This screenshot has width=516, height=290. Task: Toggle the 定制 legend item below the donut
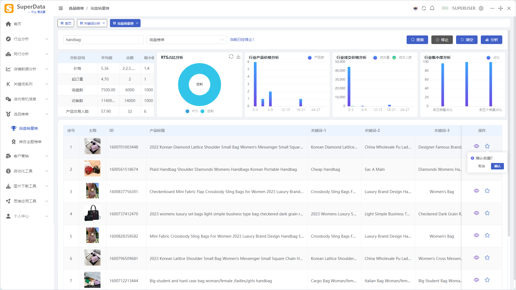pos(207,111)
